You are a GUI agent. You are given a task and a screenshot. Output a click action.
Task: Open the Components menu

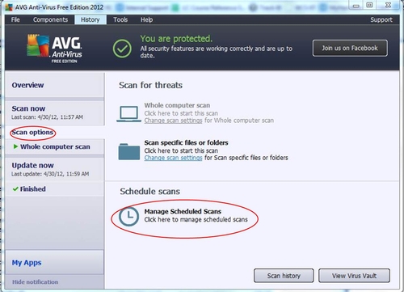[x=50, y=19]
